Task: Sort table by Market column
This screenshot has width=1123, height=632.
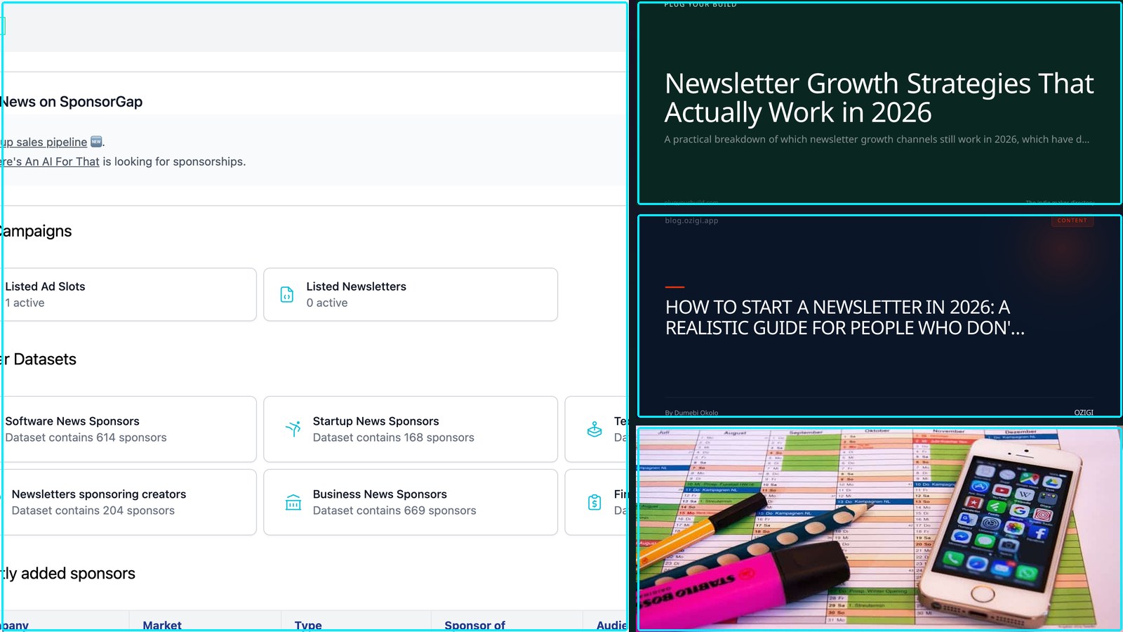Action: click(x=162, y=625)
